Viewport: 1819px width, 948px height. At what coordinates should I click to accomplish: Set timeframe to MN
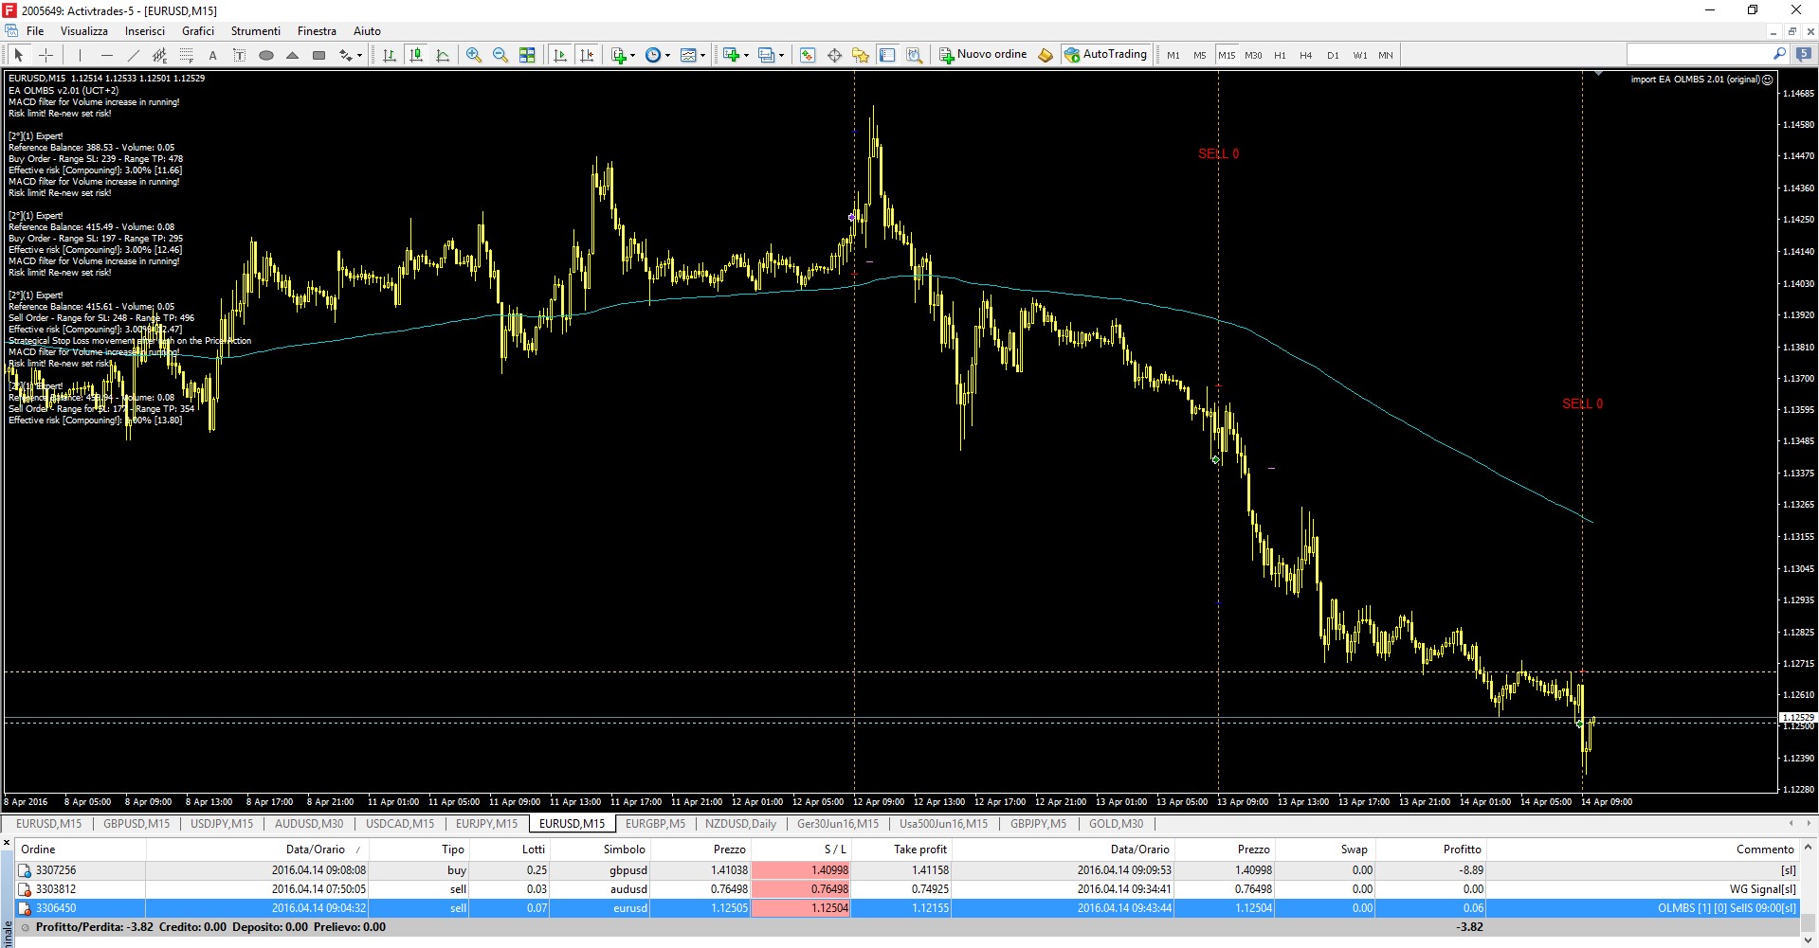pos(1386,55)
